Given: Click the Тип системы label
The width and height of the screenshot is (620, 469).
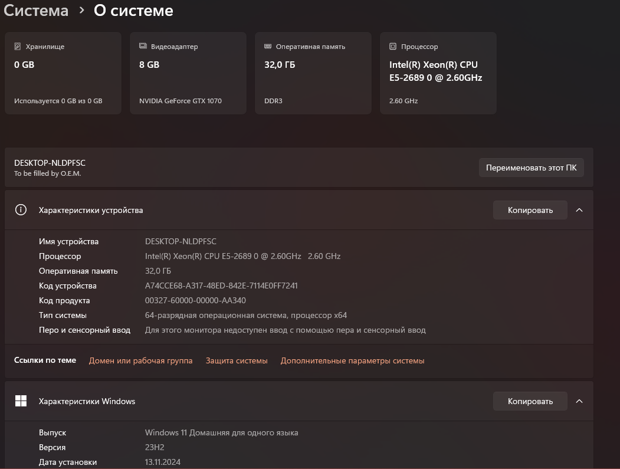Looking at the screenshot, I should pyautogui.click(x=63, y=315).
